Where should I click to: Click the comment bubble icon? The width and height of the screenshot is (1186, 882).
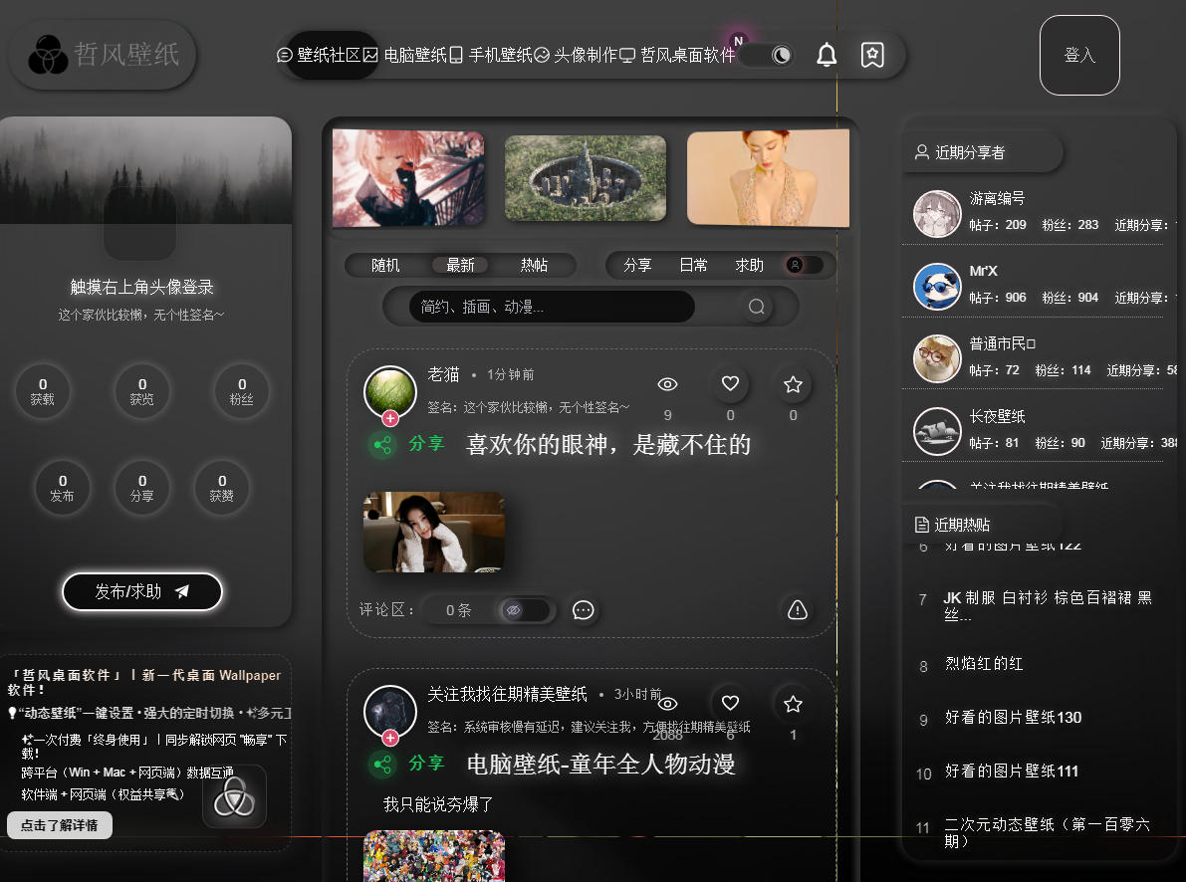584,610
